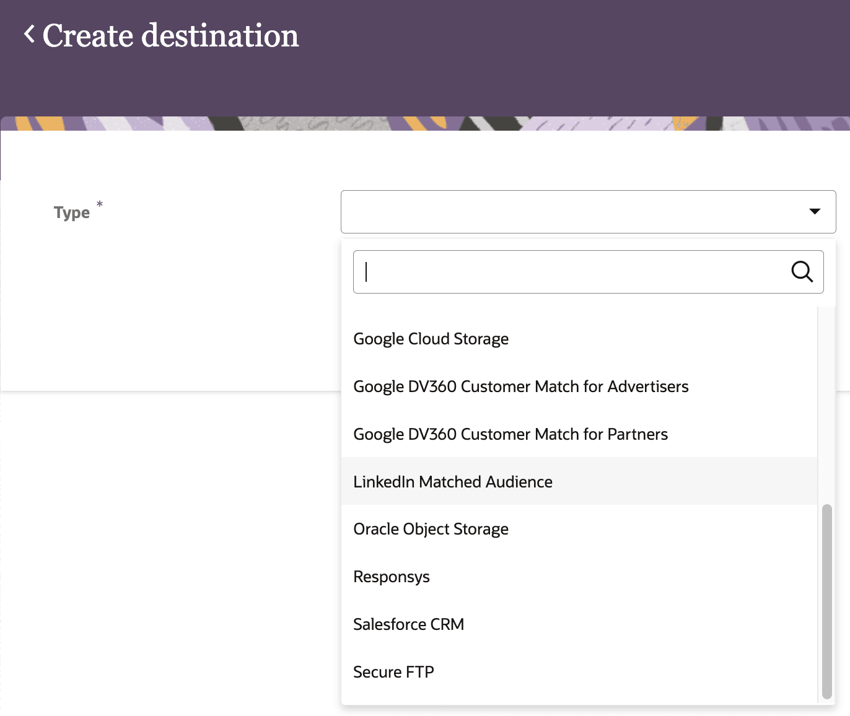Click the dropdown caret on the Type field
The height and width of the screenshot is (716, 850).
pyautogui.click(x=814, y=211)
